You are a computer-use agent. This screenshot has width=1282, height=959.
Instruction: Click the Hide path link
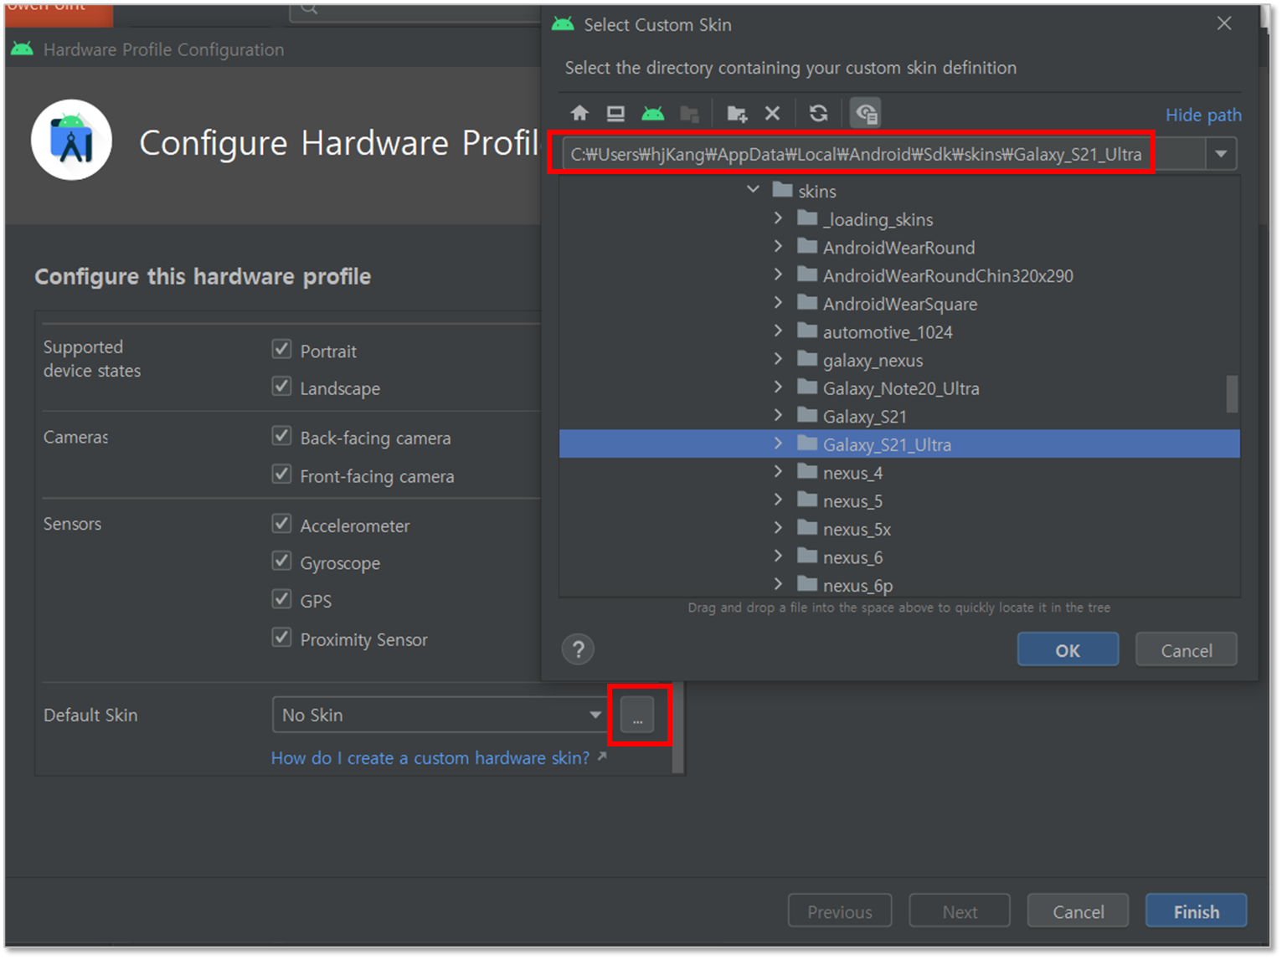coord(1203,115)
